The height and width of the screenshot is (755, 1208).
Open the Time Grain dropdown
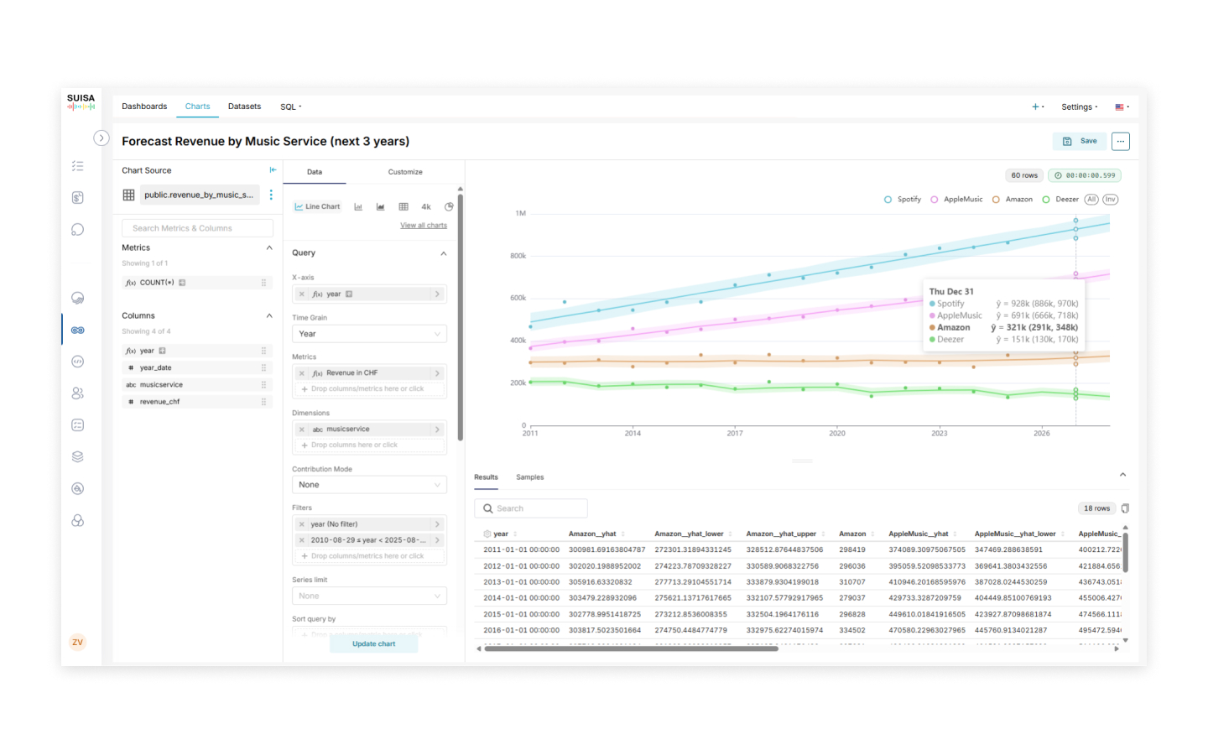coord(369,334)
